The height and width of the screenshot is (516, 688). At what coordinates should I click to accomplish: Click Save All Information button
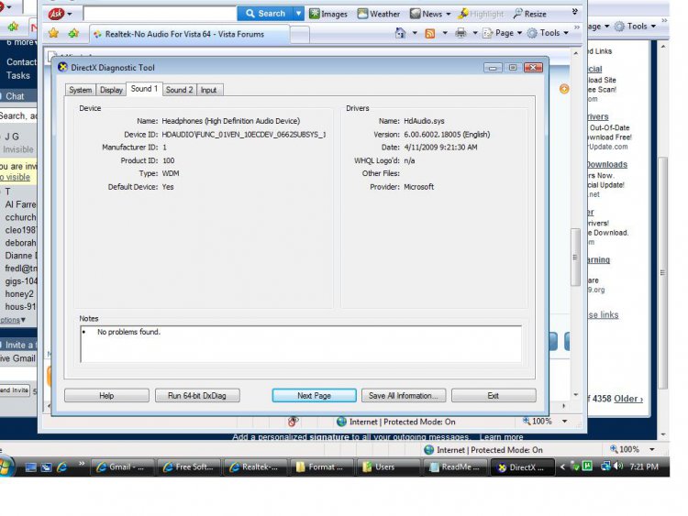tap(404, 395)
